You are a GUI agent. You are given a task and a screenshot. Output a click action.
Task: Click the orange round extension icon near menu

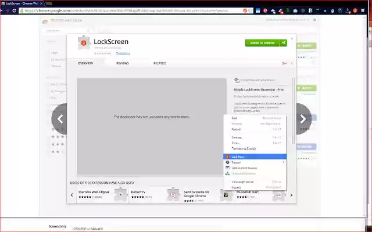click(x=355, y=10)
